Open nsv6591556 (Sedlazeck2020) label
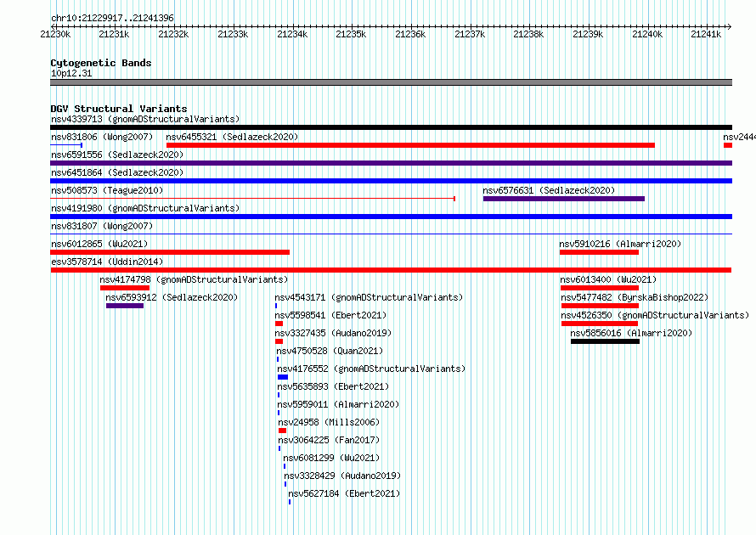 pyautogui.click(x=117, y=155)
